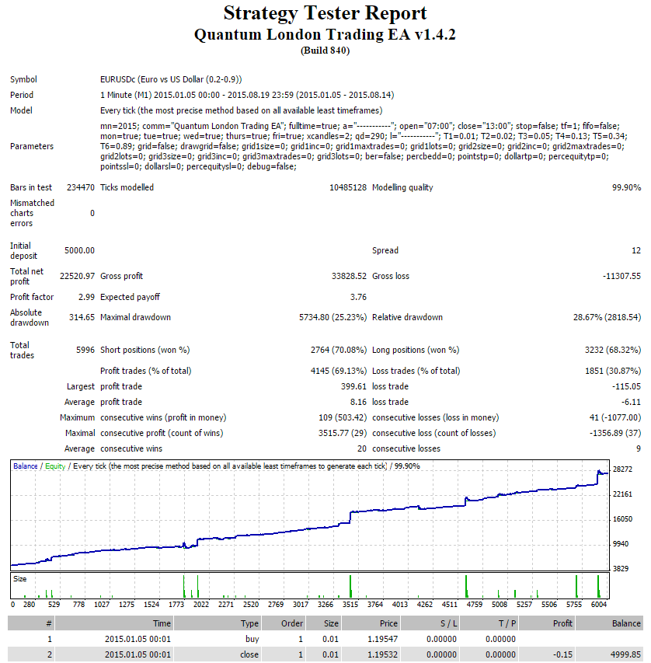Click the Expected payoff value 3.76
The width and height of the screenshot is (651, 663).
click(358, 297)
